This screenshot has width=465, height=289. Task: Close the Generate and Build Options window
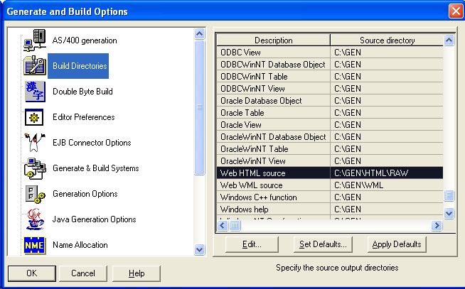coord(456,11)
